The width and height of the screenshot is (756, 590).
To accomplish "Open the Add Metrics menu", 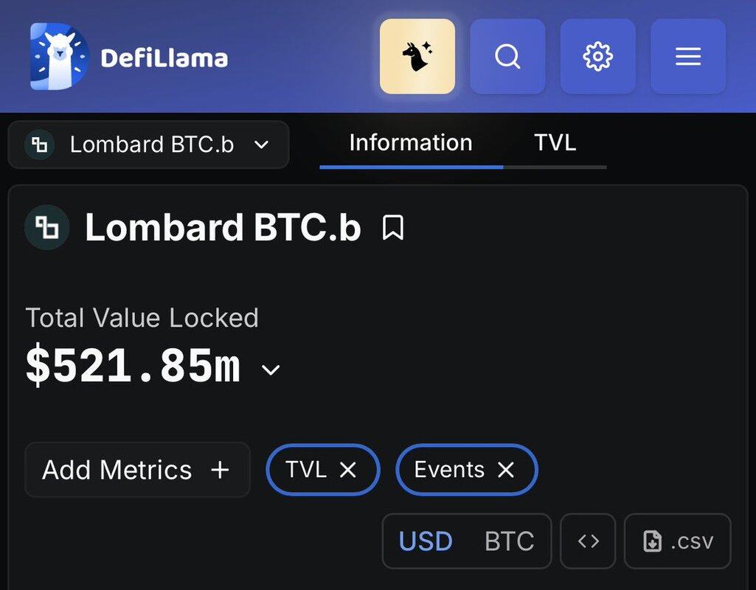I will click(136, 470).
